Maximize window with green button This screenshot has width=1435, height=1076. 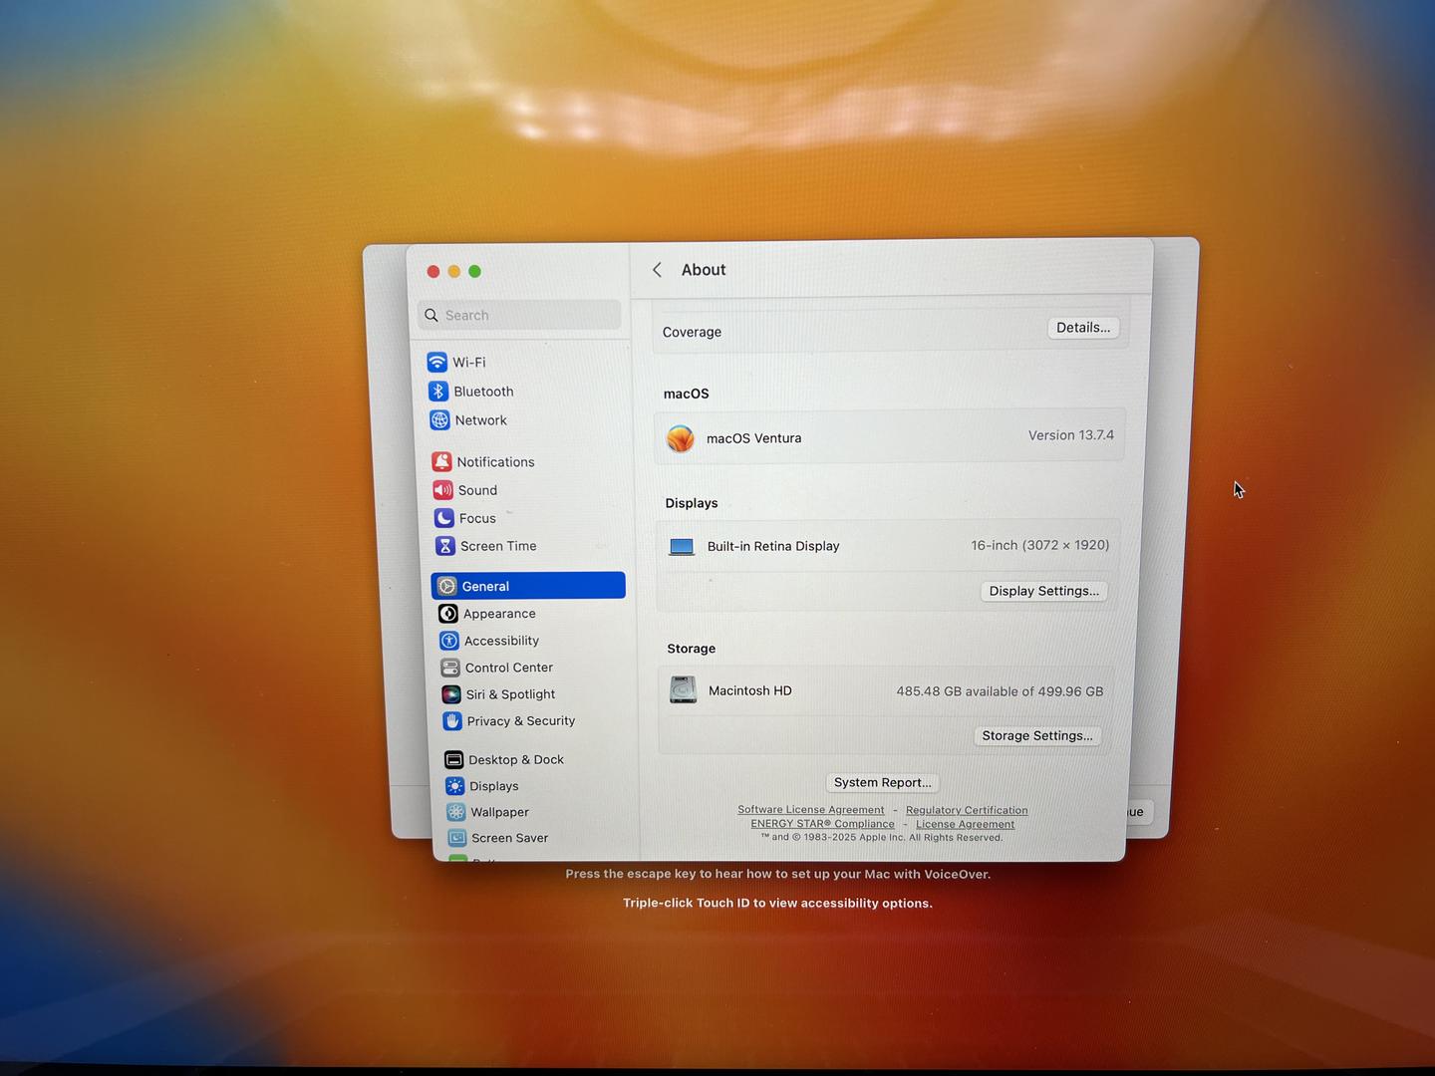pos(474,271)
